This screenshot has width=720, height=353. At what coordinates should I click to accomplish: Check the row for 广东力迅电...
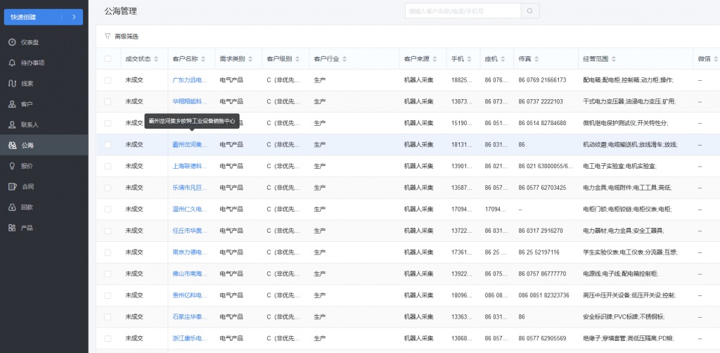108,80
